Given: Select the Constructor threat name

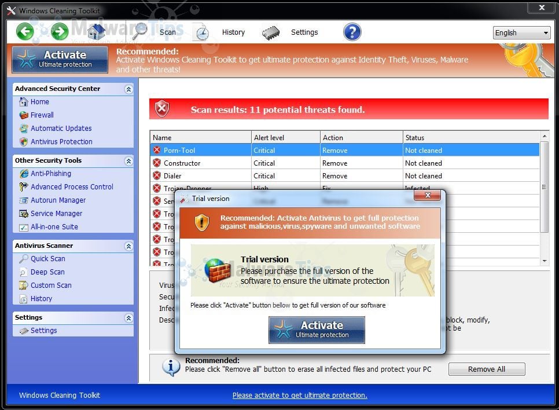Looking at the screenshot, I should pyautogui.click(x=182, y=163).
